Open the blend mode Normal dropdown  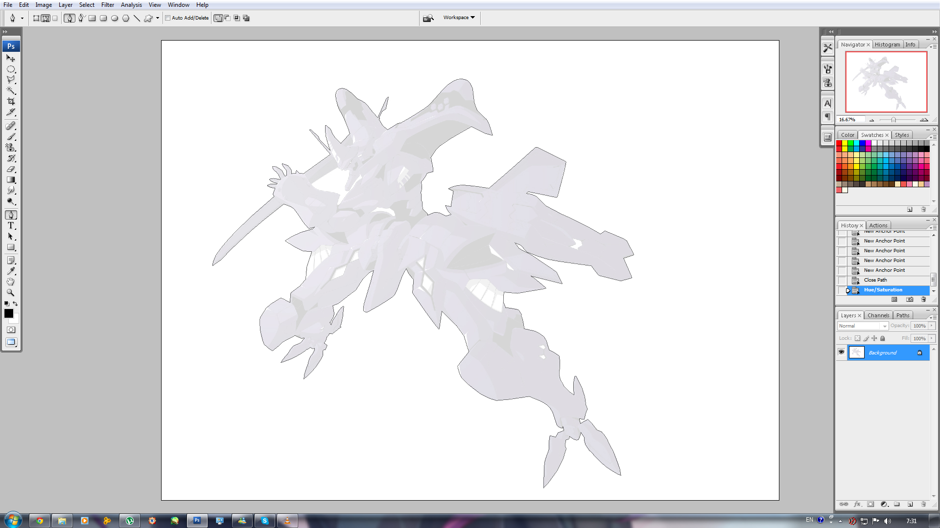click(863, 326)
